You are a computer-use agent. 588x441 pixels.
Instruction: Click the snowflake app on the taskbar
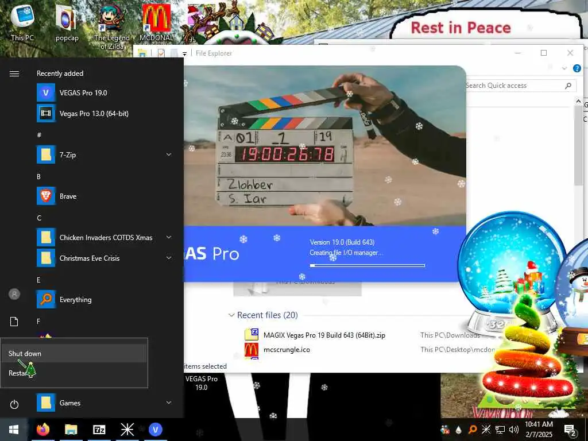[x=127, y=430]
